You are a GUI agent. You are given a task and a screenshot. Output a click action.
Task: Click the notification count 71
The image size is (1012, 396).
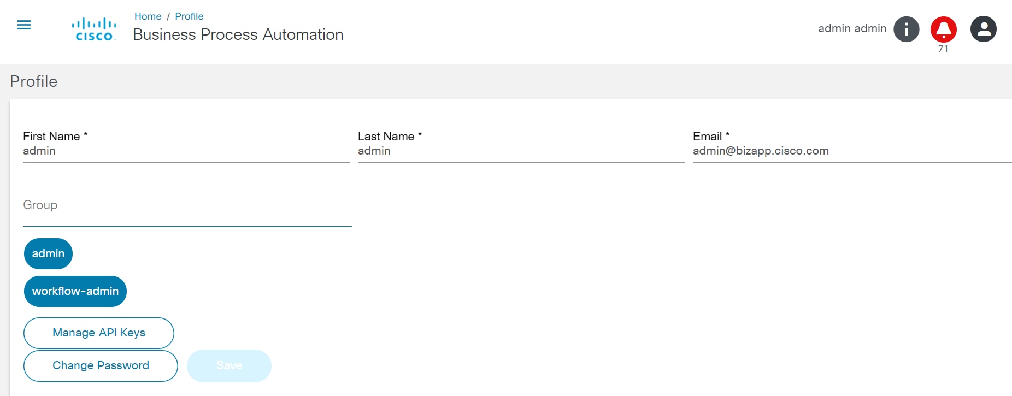click(943, 49)
